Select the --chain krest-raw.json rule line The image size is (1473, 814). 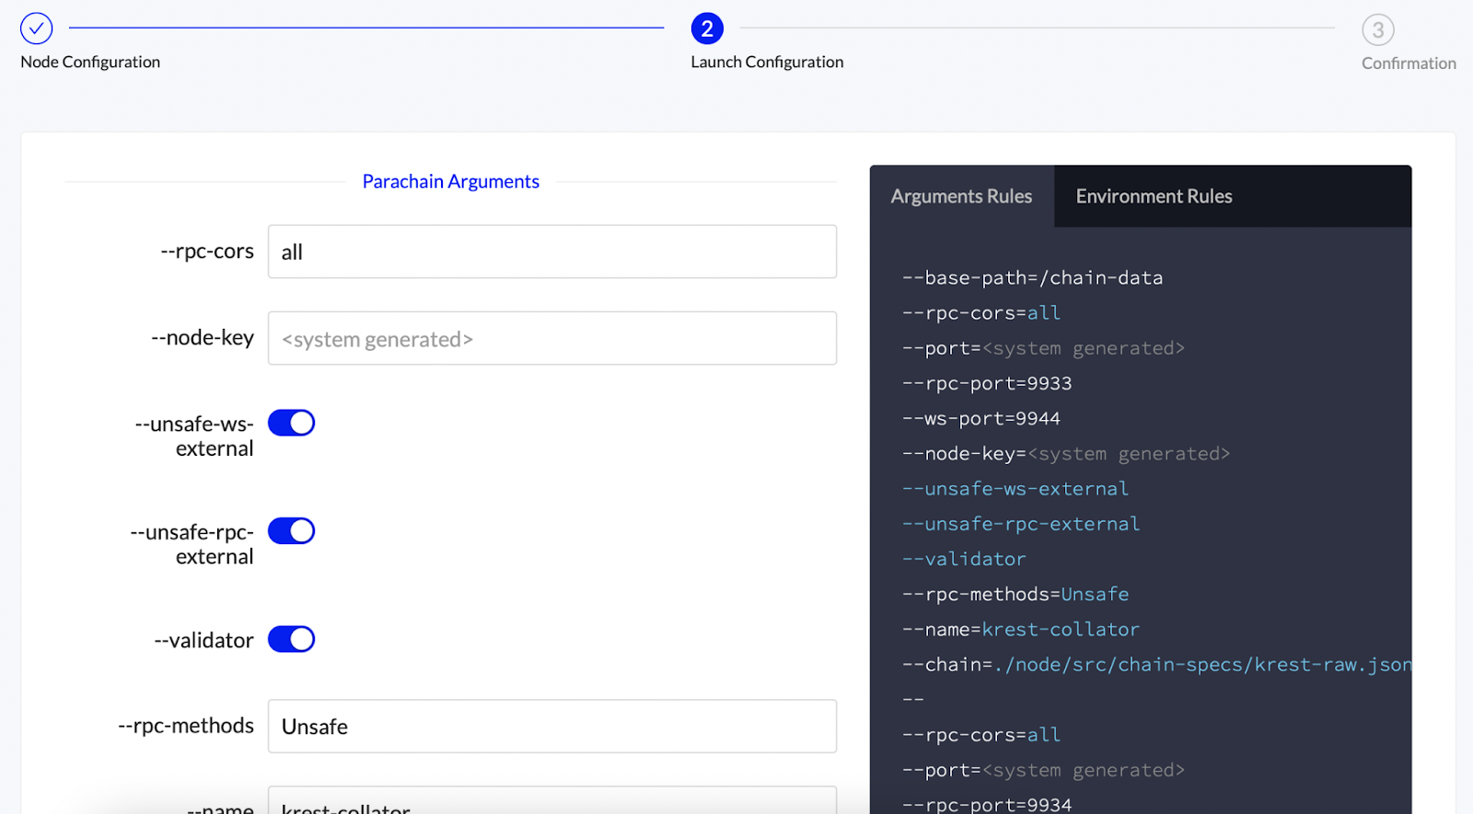click(x=1155, y=665)
